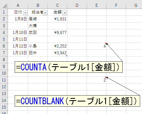Select the 1月11日 date cell
142x114 pixels.
click(x=18, y=39)
